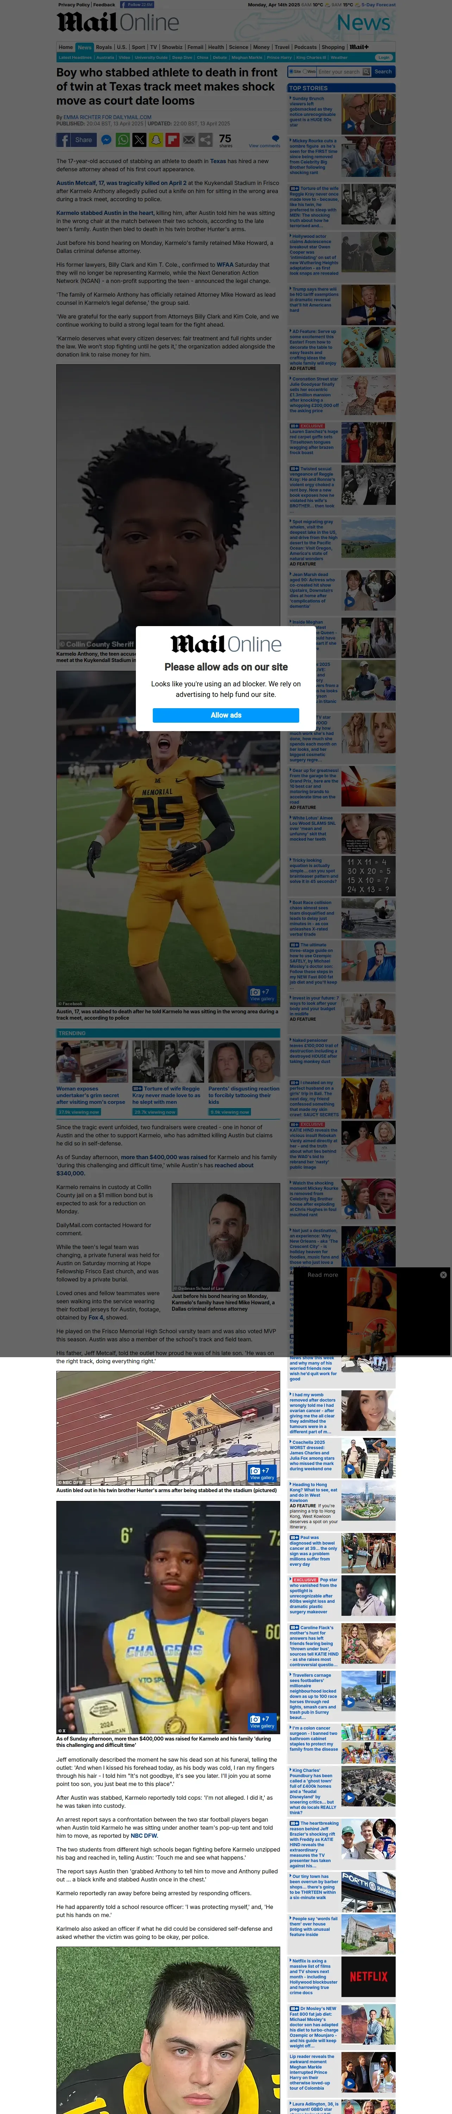
Task: Open the Shopping section tab
Action: [x=333, y=47]
